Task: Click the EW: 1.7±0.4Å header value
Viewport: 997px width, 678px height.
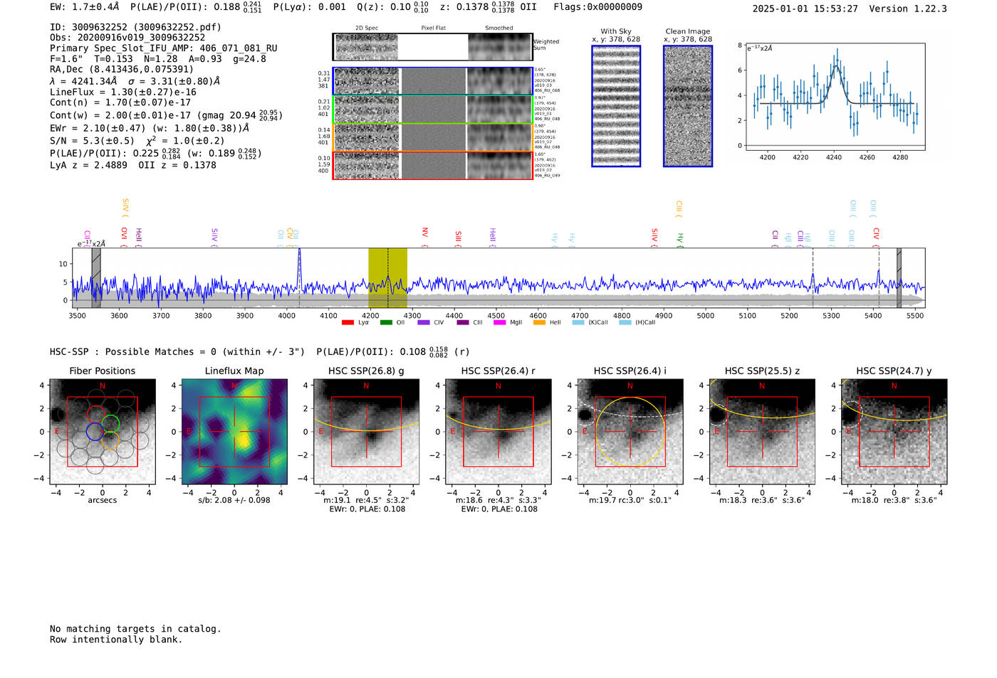Action: tap(85, 7)
